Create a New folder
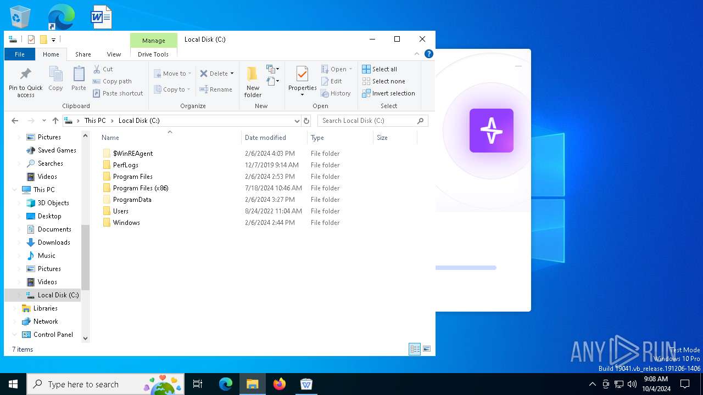 pyautogui.click(x=253, y=82)
